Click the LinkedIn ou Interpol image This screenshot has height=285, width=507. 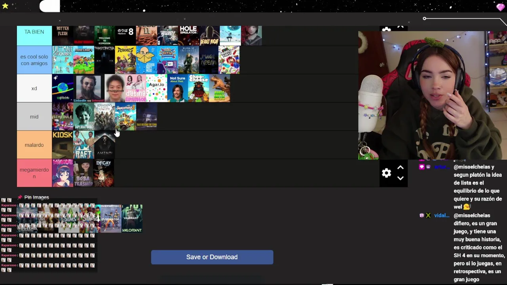point(89,88)
